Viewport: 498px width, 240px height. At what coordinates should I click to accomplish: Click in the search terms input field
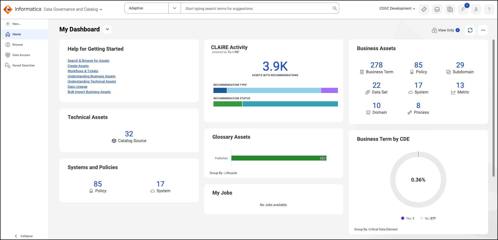[256, 8]
